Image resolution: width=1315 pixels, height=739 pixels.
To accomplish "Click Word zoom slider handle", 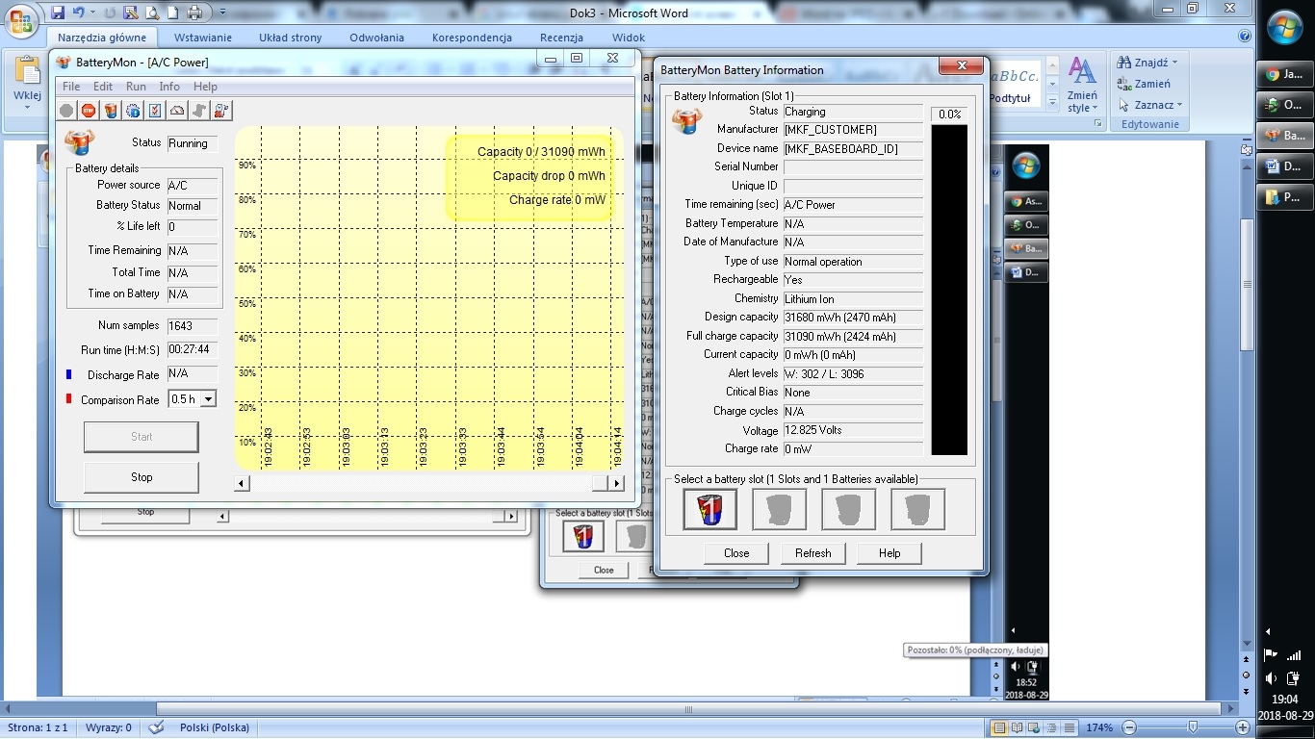I will pos(1193,727).
